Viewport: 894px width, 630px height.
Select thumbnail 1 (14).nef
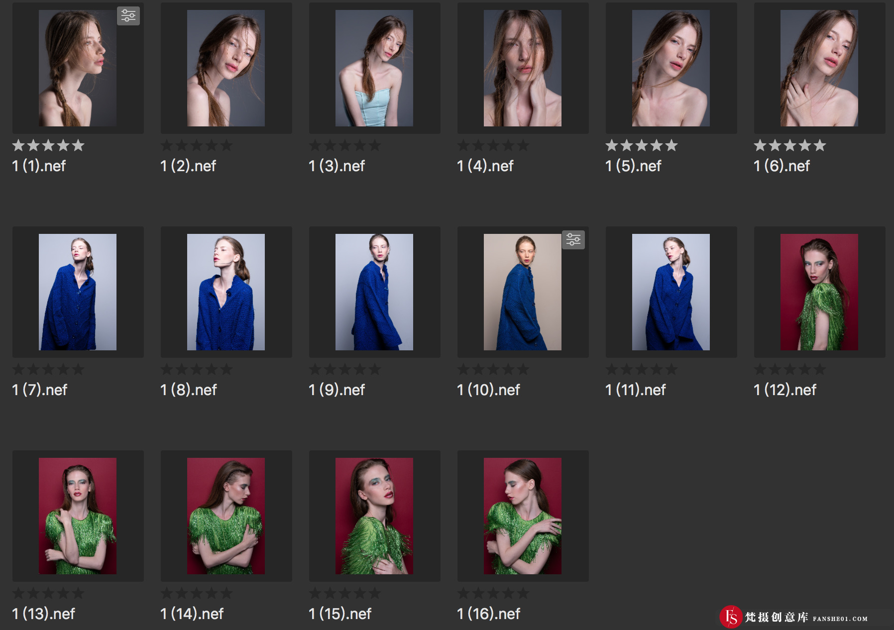click(x=226, y=516)
